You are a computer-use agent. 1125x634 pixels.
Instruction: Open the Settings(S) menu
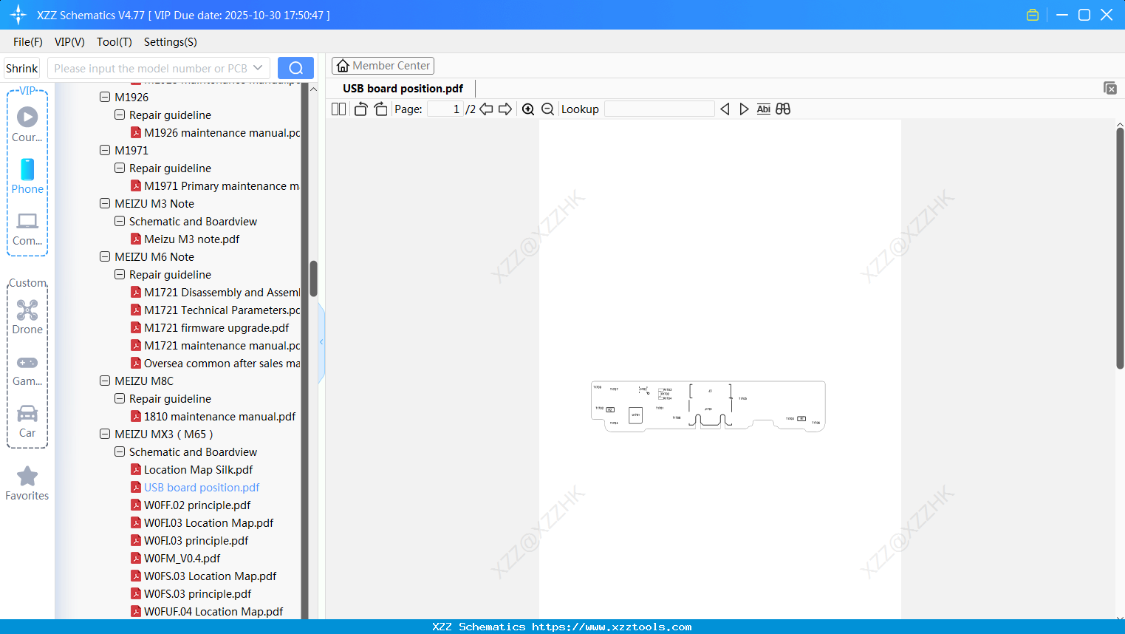tap(171, 42)
